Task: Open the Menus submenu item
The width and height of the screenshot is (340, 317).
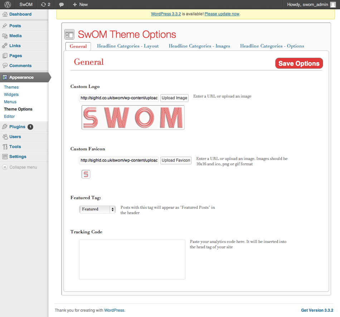Action: coord(10,102)
